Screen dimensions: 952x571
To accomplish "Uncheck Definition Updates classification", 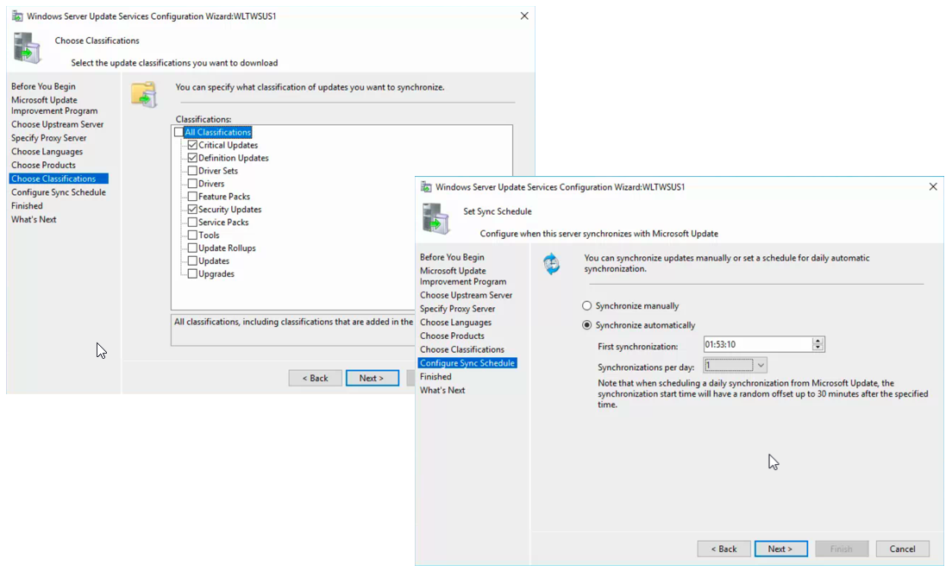I will click(192, 158).
